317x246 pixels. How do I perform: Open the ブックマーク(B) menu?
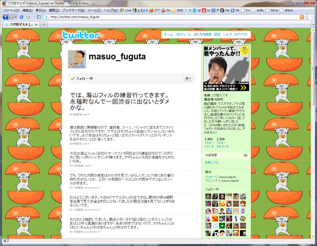coord(73,10)
